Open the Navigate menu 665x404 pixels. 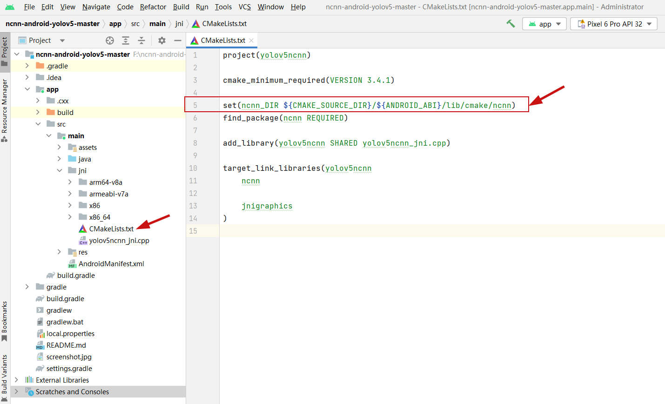96,7
